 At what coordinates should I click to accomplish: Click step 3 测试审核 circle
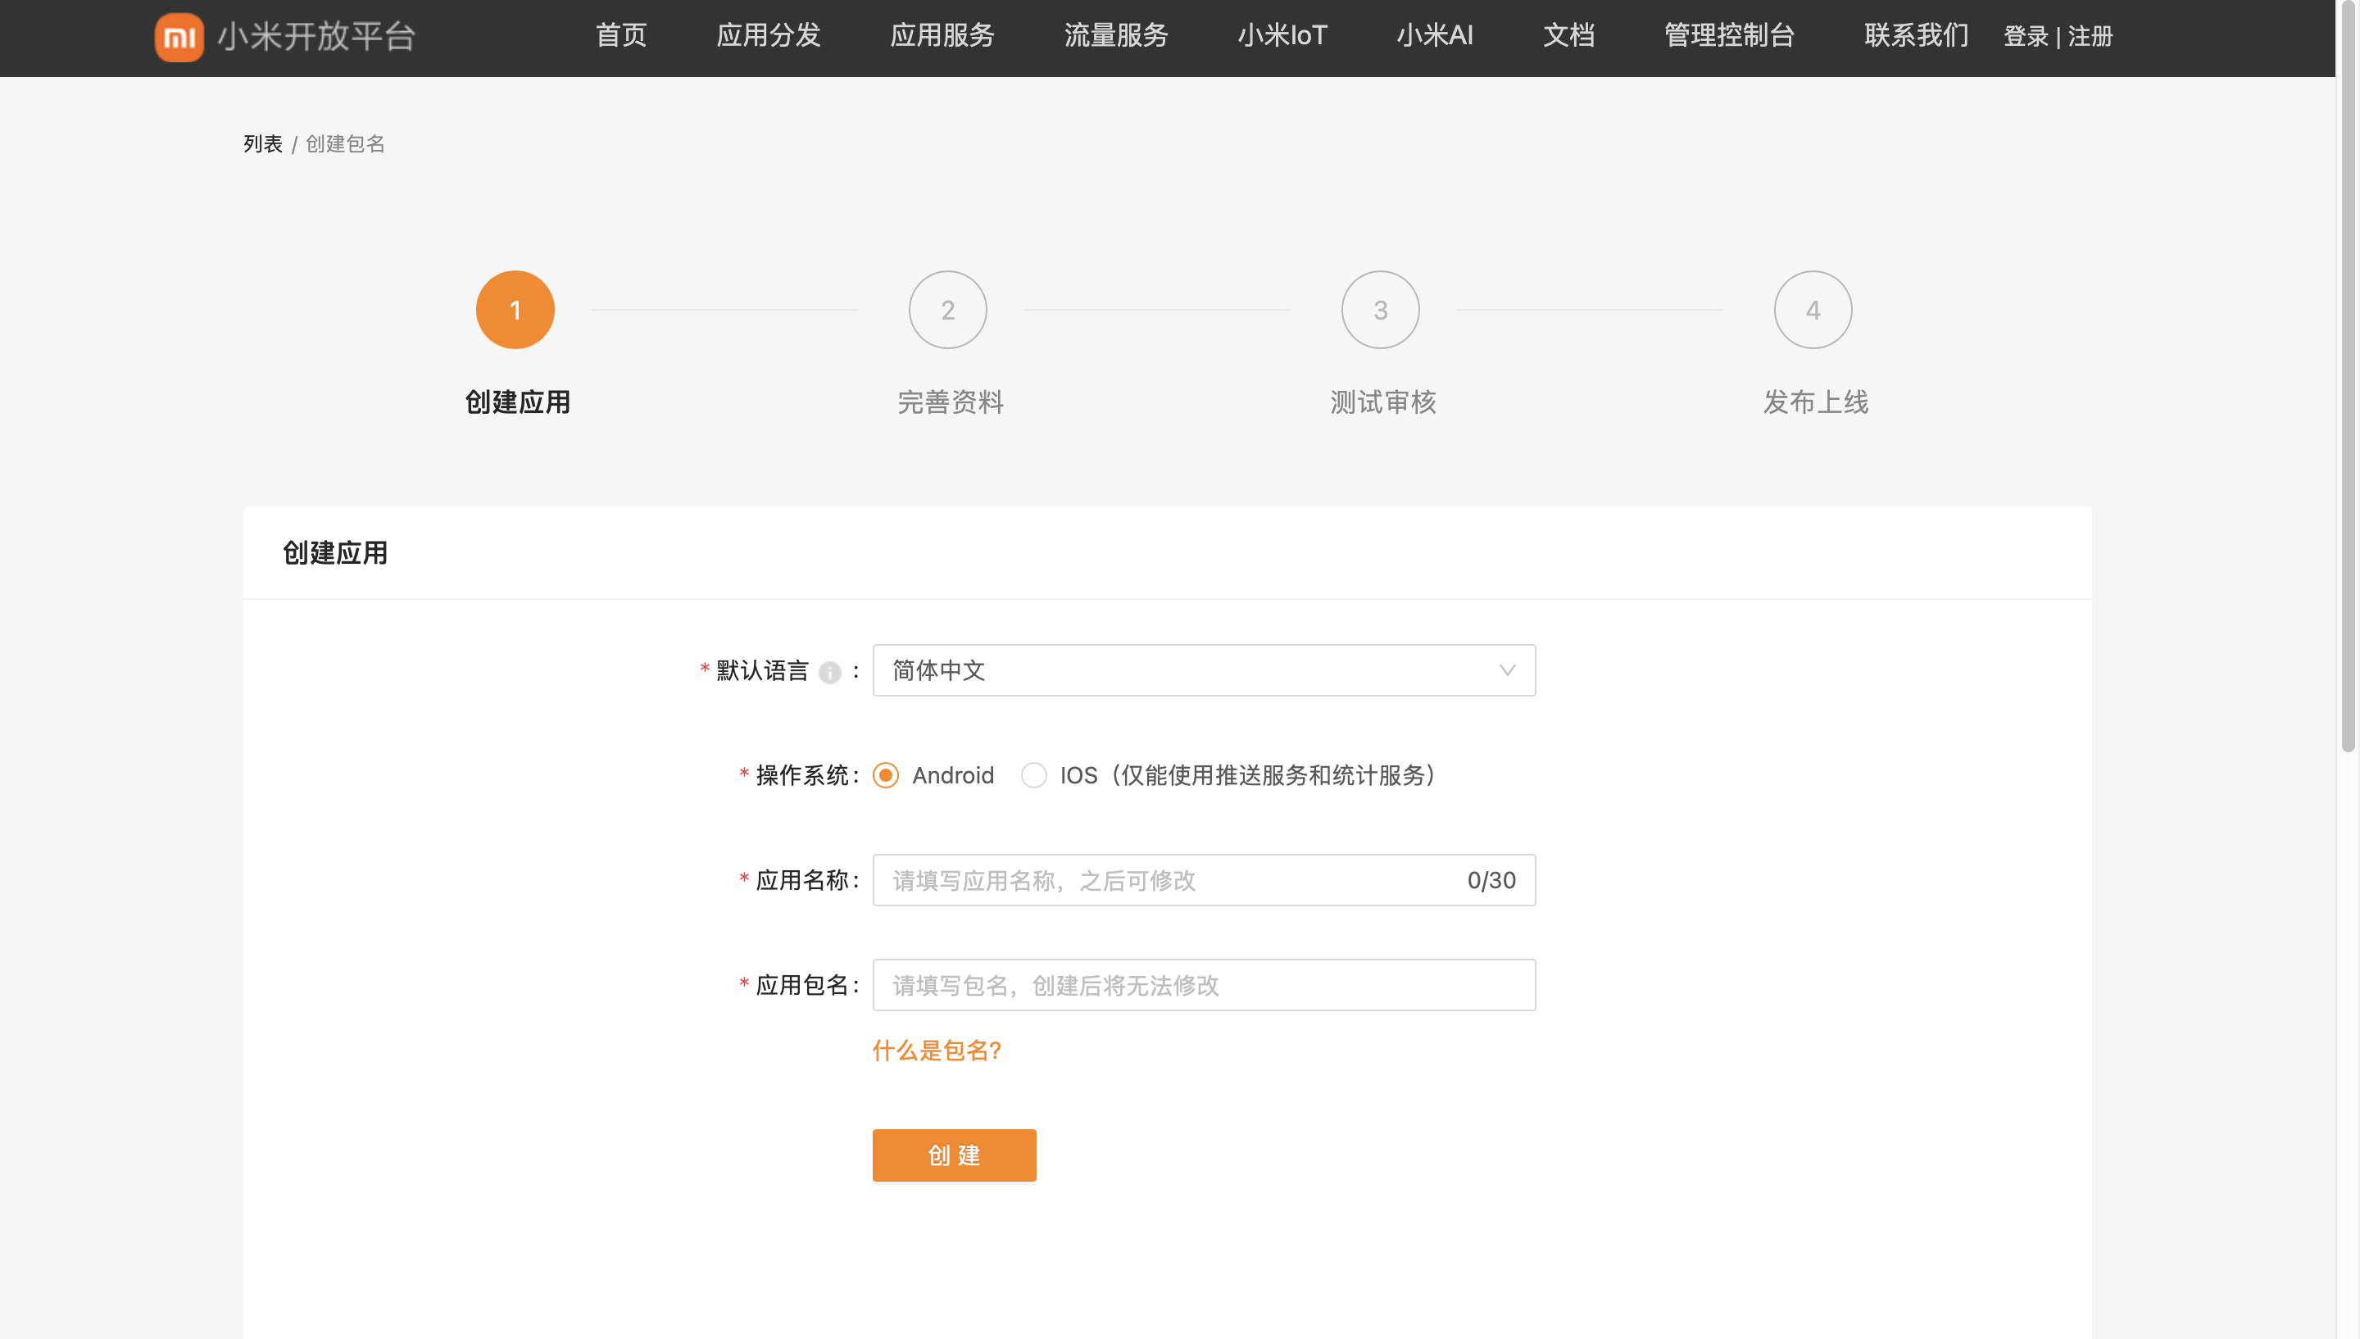click(1380, 310)
